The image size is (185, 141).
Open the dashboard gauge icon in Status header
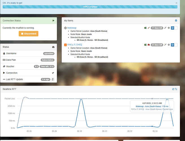tap(53, 47)
